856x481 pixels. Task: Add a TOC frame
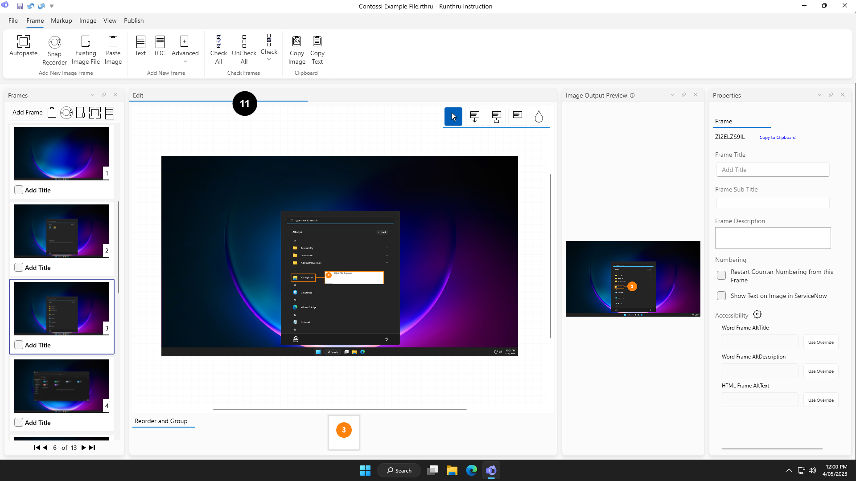click(159, 46)
